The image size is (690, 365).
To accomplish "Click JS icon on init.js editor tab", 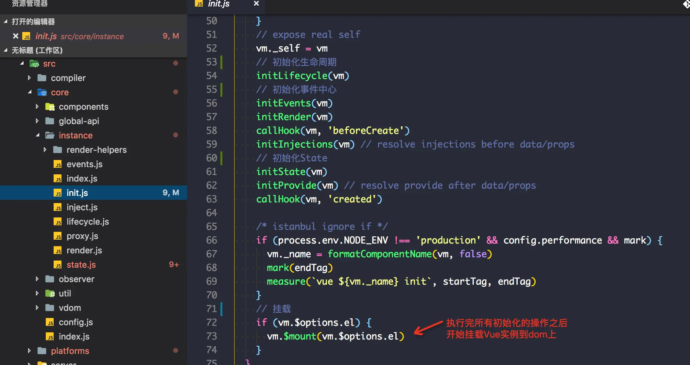I will (x=199, y=4).
